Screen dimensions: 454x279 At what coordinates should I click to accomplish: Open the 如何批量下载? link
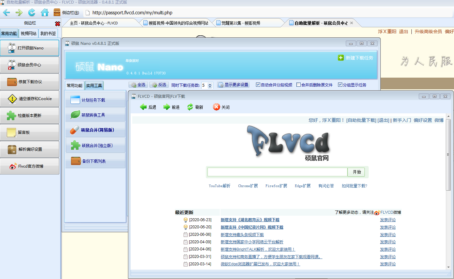354,186
